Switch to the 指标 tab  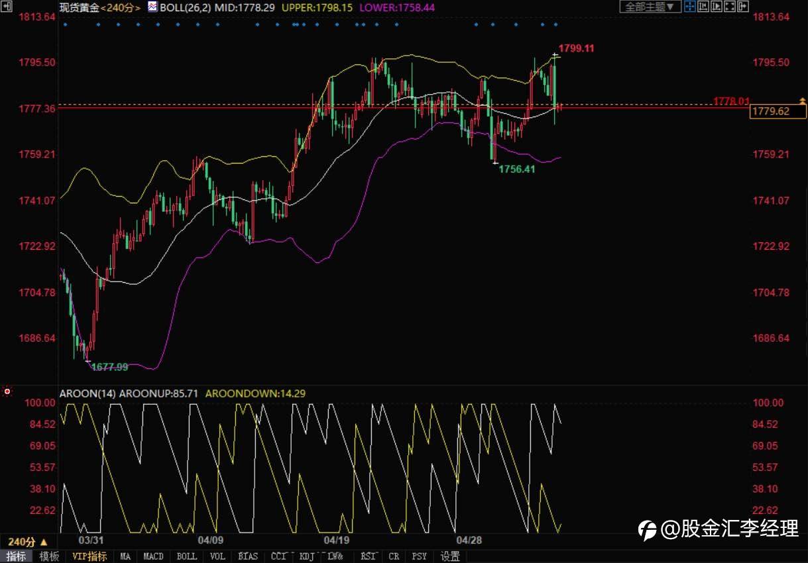click(16, 556)
